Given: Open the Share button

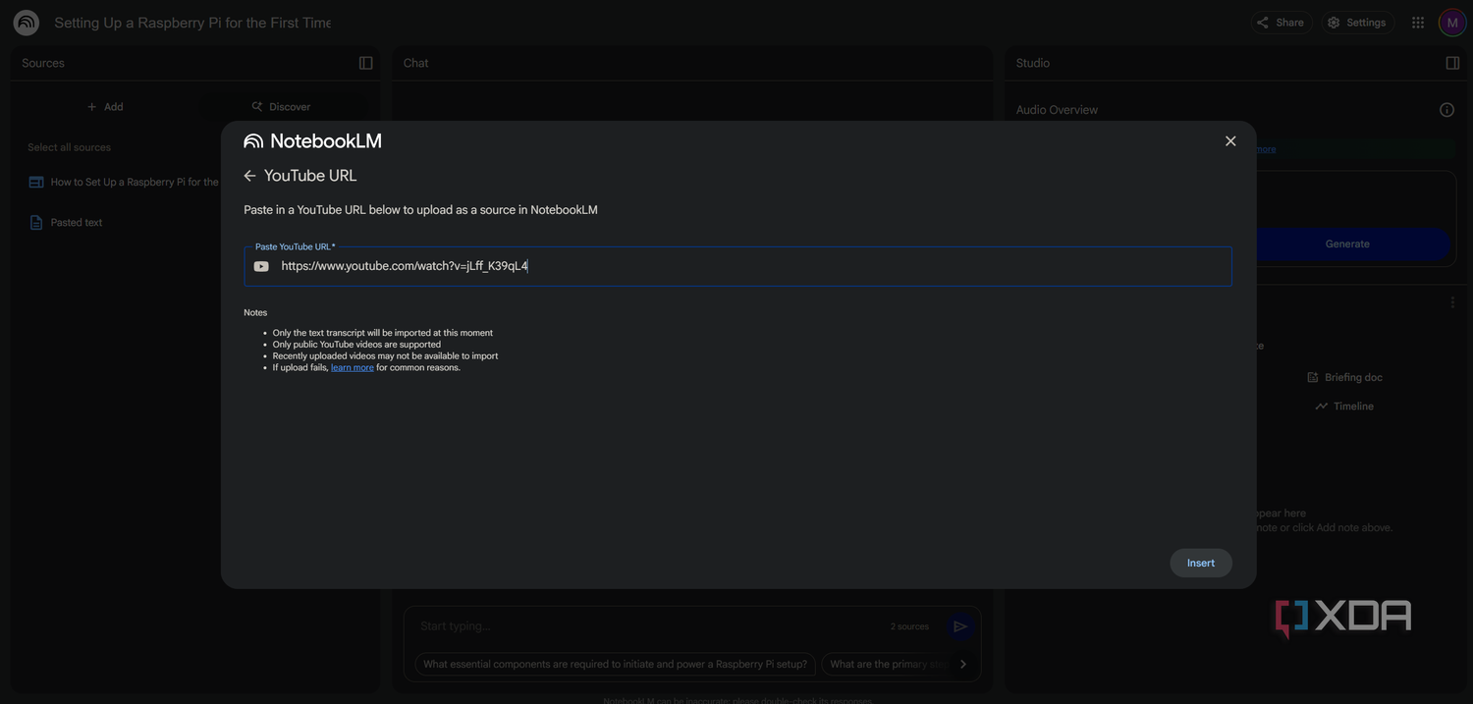Looking at the screenshot, I should coord(1281,23).
